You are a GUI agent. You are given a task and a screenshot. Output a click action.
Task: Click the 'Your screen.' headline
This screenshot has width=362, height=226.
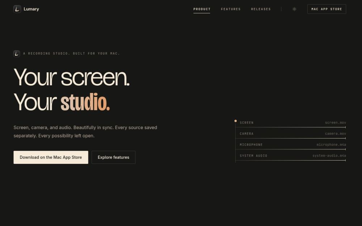pos(72,77)
